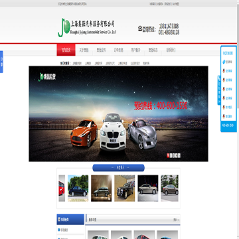Open the black sedan by trees thumbnail
This screenshot has height=239, width=239.
pos(78,189)
